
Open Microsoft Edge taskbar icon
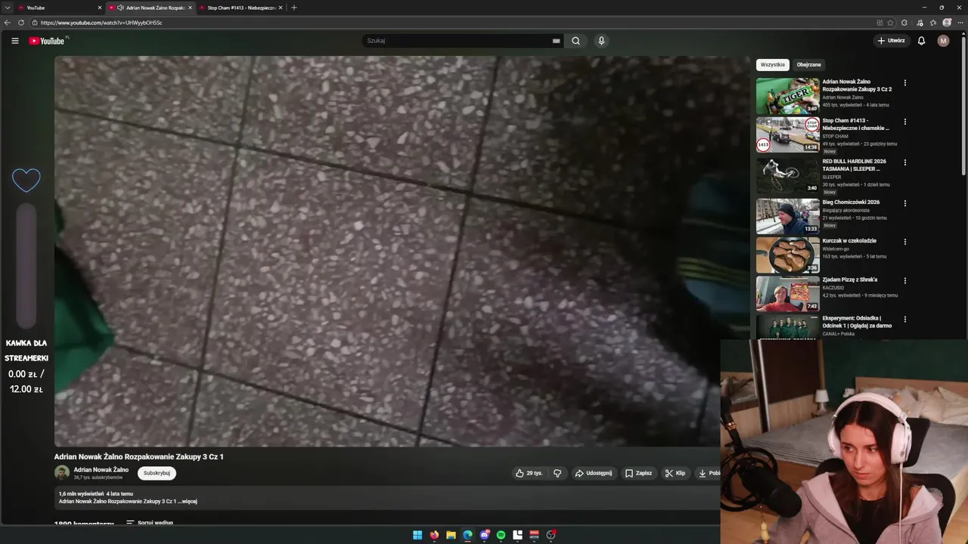pyautogui.click(x=467, y=535)
